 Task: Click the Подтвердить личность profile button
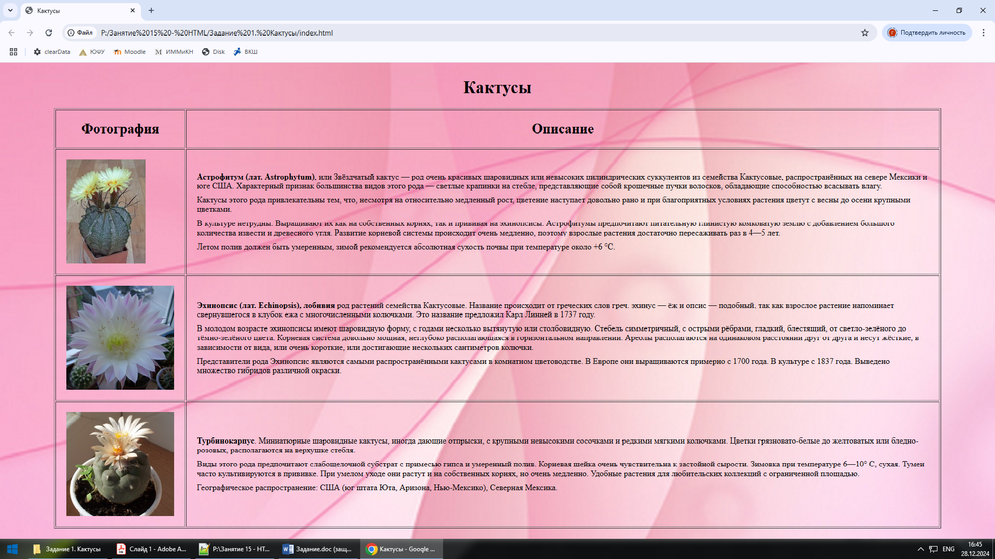click(927, 33)
